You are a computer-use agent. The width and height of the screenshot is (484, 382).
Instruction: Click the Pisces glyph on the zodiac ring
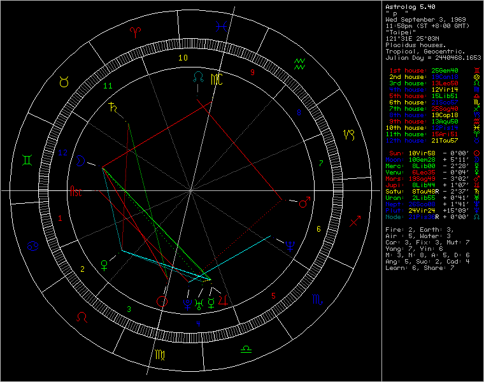pos(222,26)
